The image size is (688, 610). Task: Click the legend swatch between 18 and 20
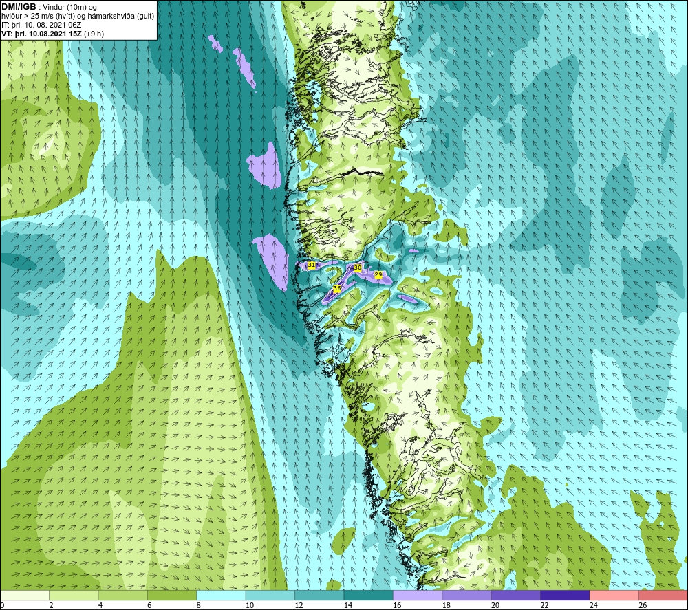click(467, 595)
